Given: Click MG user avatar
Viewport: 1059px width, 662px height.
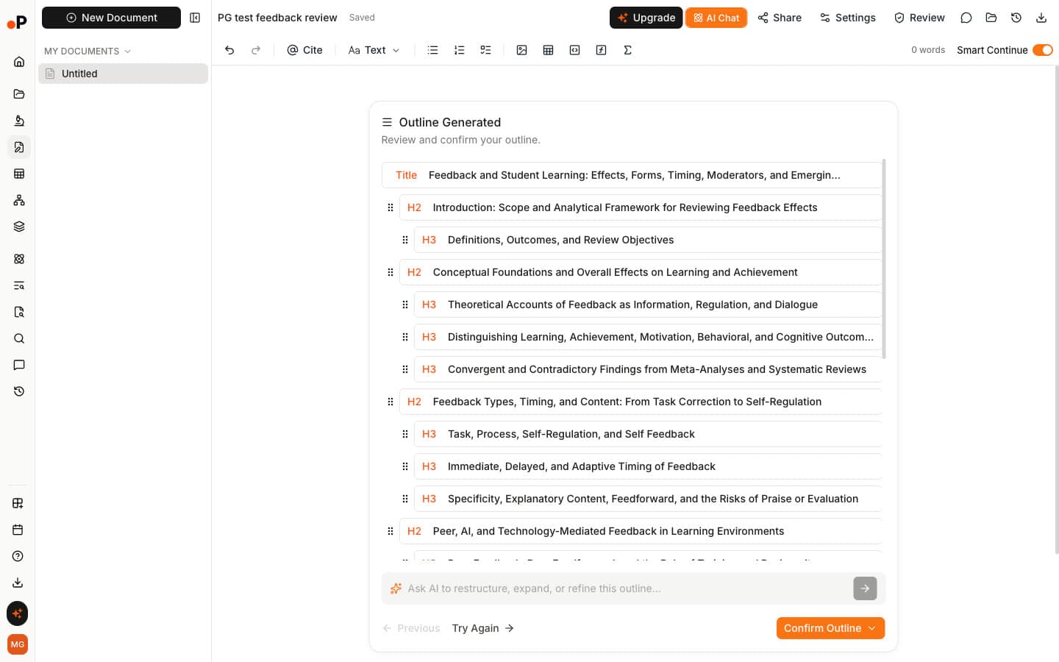Looking at the screenshot, I should click(x=18, y=644).
